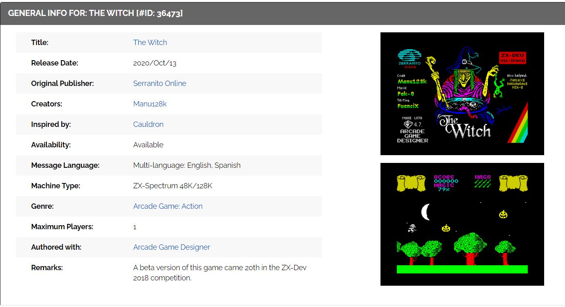Open The Witch title link
565x307 pixels.
[x=150, y=43]
